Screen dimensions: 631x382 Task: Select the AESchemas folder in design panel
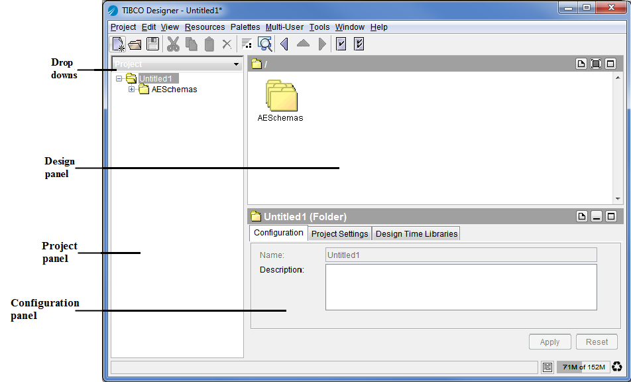point(281,101)
